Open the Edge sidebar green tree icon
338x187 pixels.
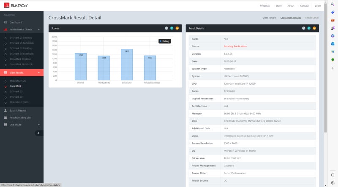click(333, 59)
